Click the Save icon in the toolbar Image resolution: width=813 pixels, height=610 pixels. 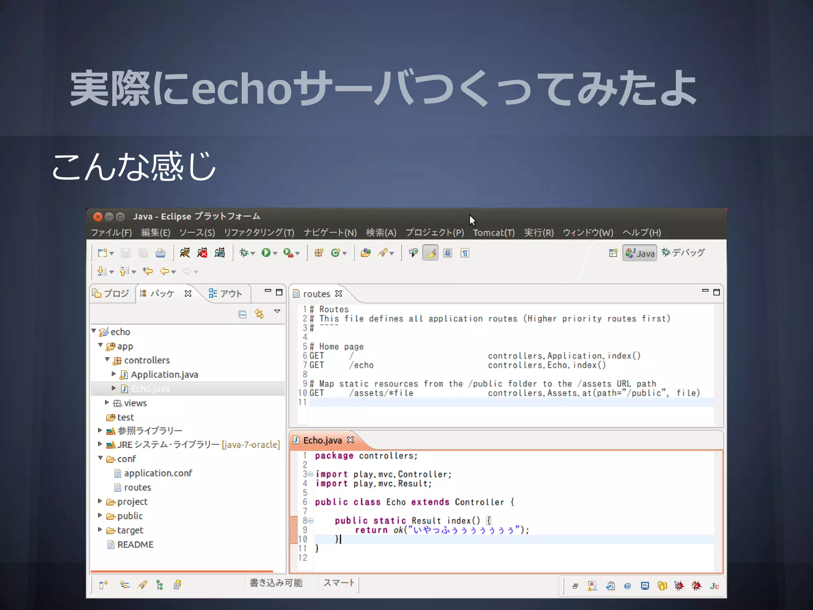pos(125,253)
